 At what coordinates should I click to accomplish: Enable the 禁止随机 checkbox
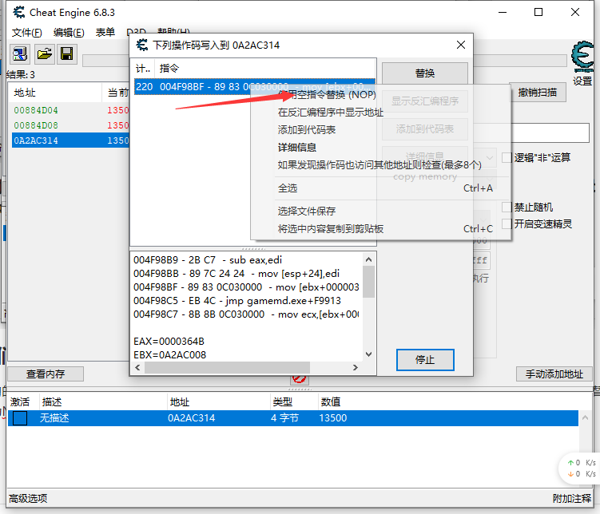pyautogui.click(x=507, y=208)
